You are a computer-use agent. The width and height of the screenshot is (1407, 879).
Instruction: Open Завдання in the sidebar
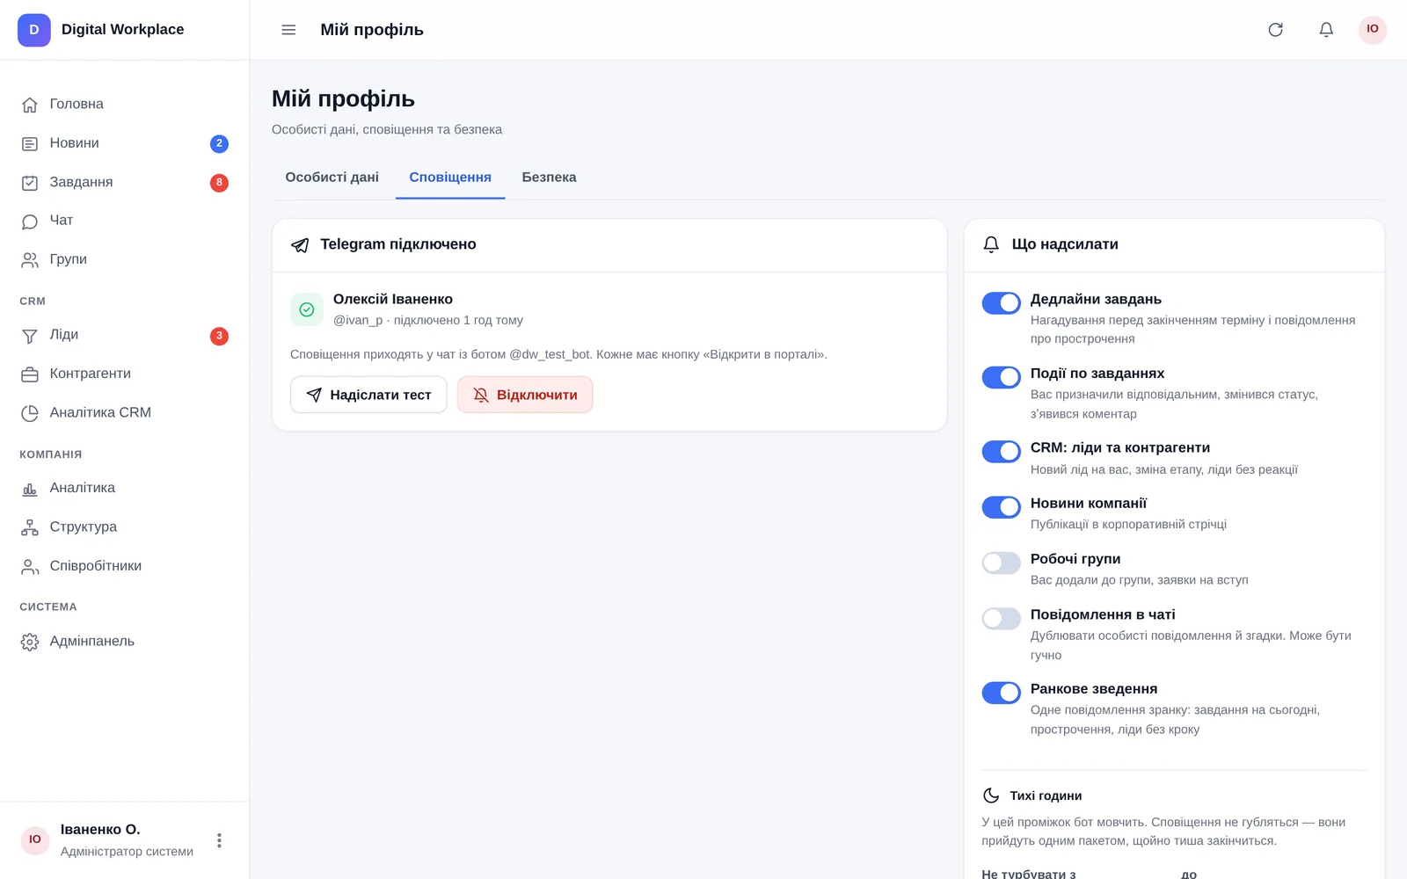[x=124, y=183]
